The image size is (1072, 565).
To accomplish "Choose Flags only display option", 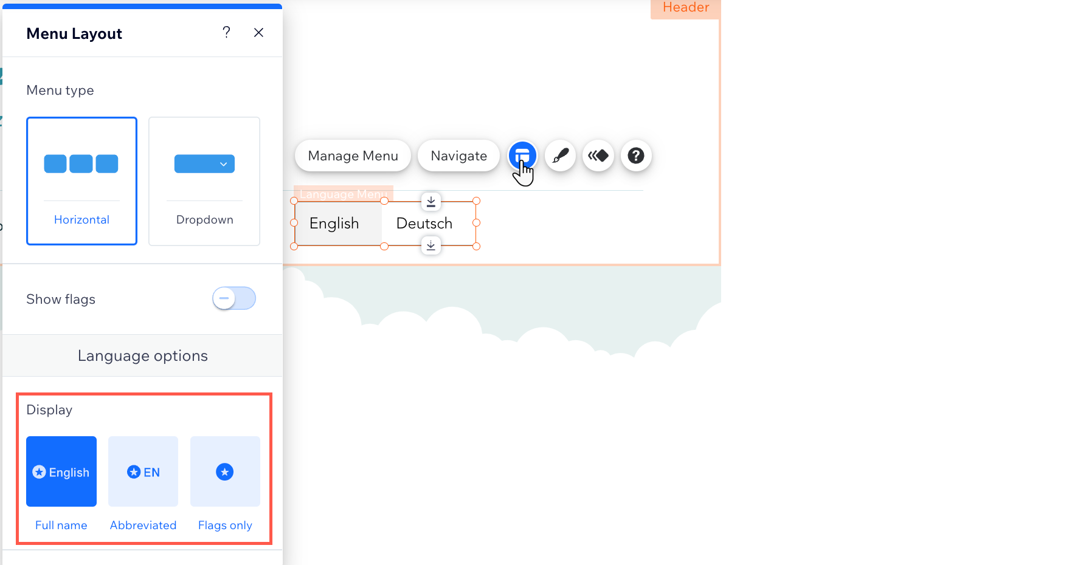I will tap(225, 471).
